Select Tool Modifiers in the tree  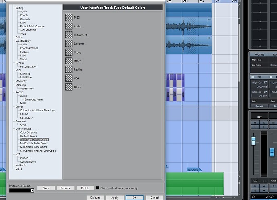[28, 30]
